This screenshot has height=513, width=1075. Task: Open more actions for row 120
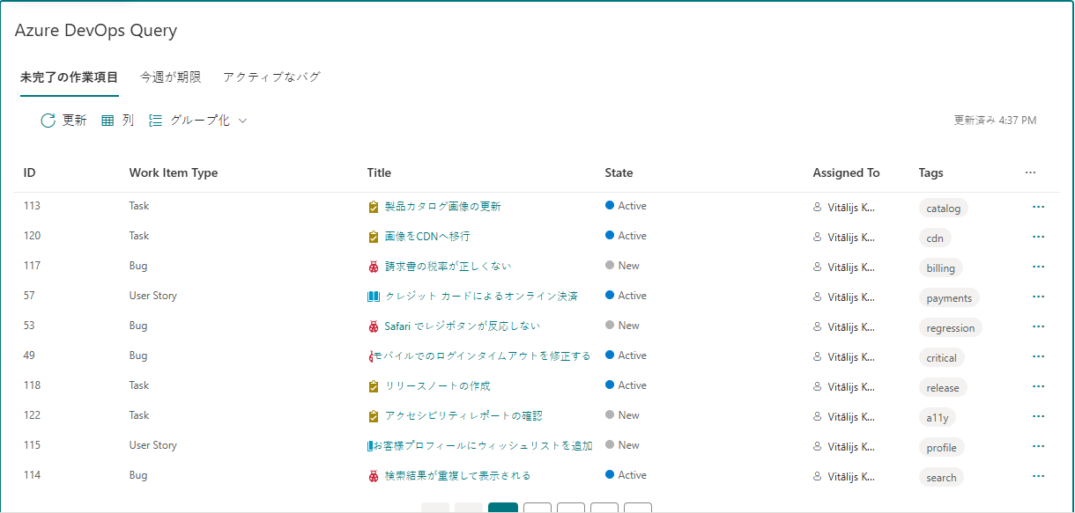[1038, 237]
